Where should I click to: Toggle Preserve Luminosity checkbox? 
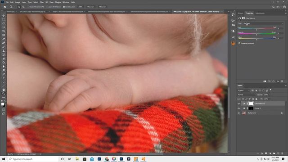point(239,43)
